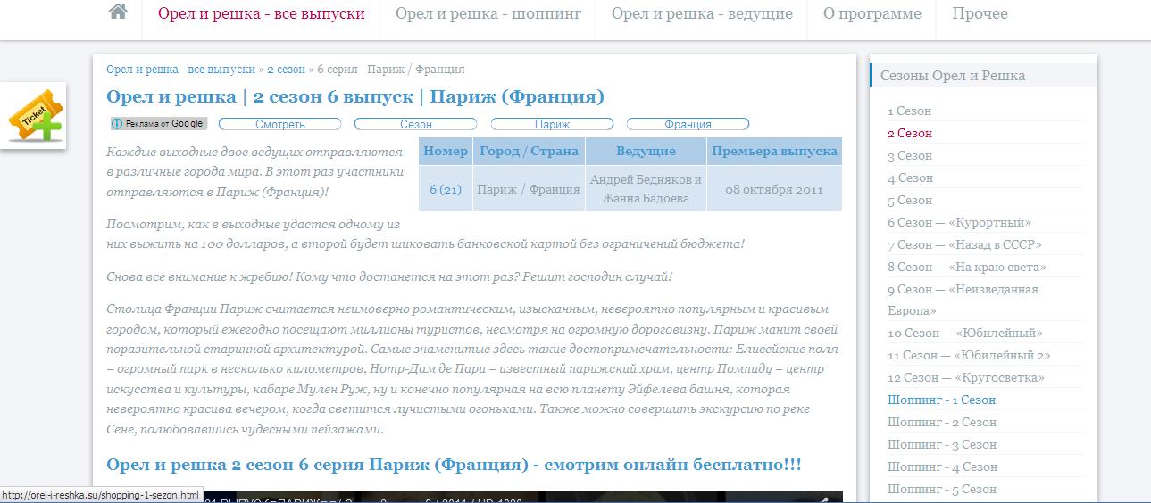The image size is (1151, 503).
Task: Open '10 Сезон — «Юбилейный»' link
Action: point(965,334)
